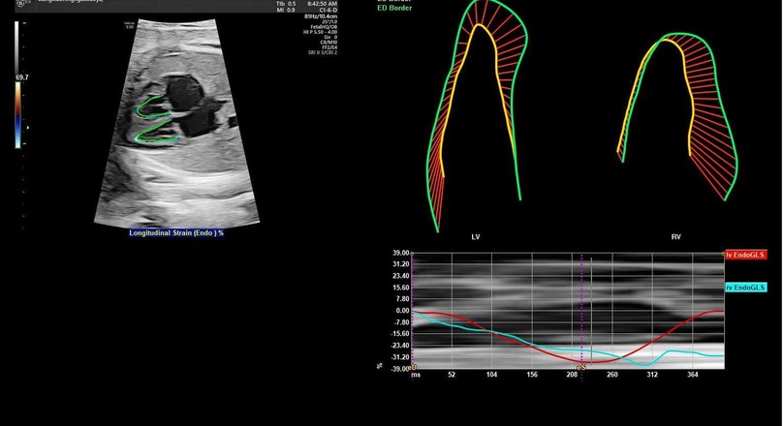Click the SRI II 3/CRI 2 setting text
This screenshot has height=426, width=783.
323,52
